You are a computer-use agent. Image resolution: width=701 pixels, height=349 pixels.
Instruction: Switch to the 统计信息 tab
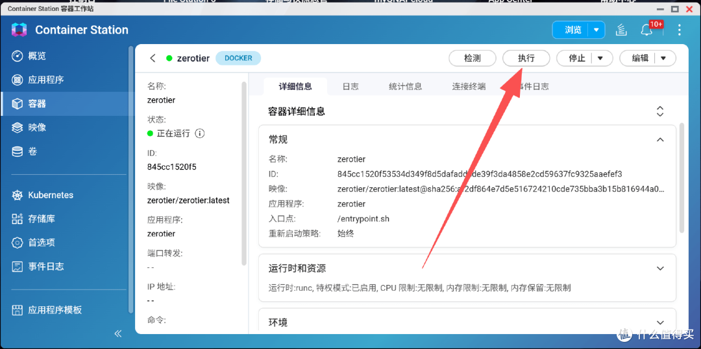click(406, 87)
